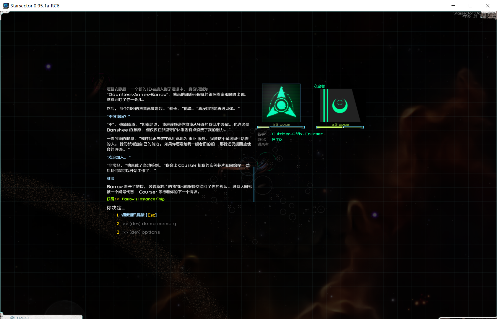Click the Outrider-Affix-Courser triangular portrait
This screenshot has height=319, width=497.
pyautogui.click(x=281, y=103)
